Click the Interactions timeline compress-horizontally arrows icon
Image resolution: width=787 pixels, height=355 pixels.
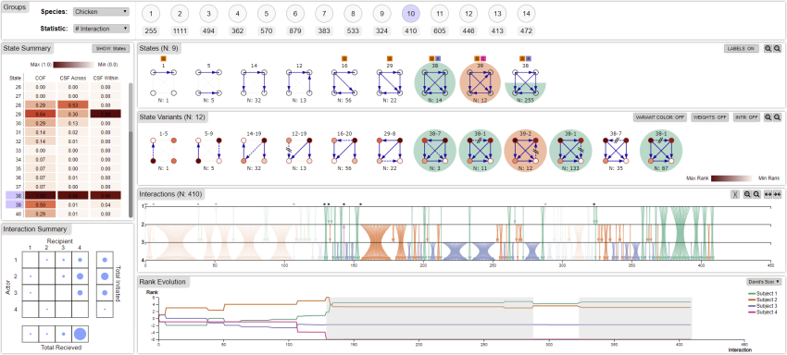[777, 194]
